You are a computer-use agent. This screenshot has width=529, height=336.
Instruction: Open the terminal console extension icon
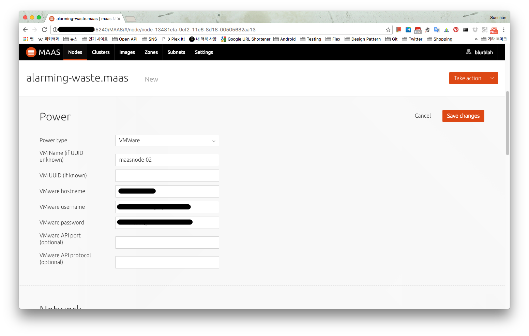465,30
